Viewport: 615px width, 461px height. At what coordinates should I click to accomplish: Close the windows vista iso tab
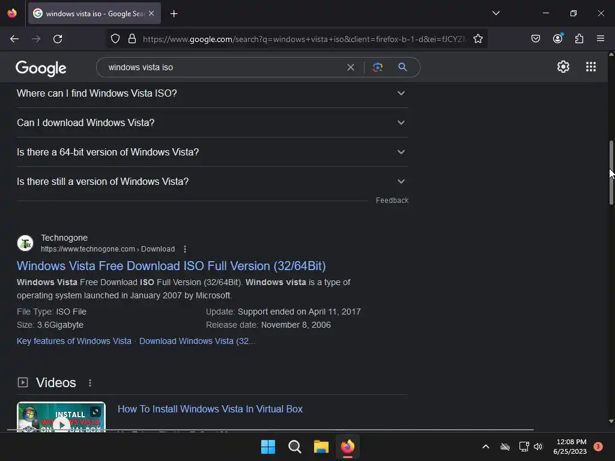tap(151, 13)
